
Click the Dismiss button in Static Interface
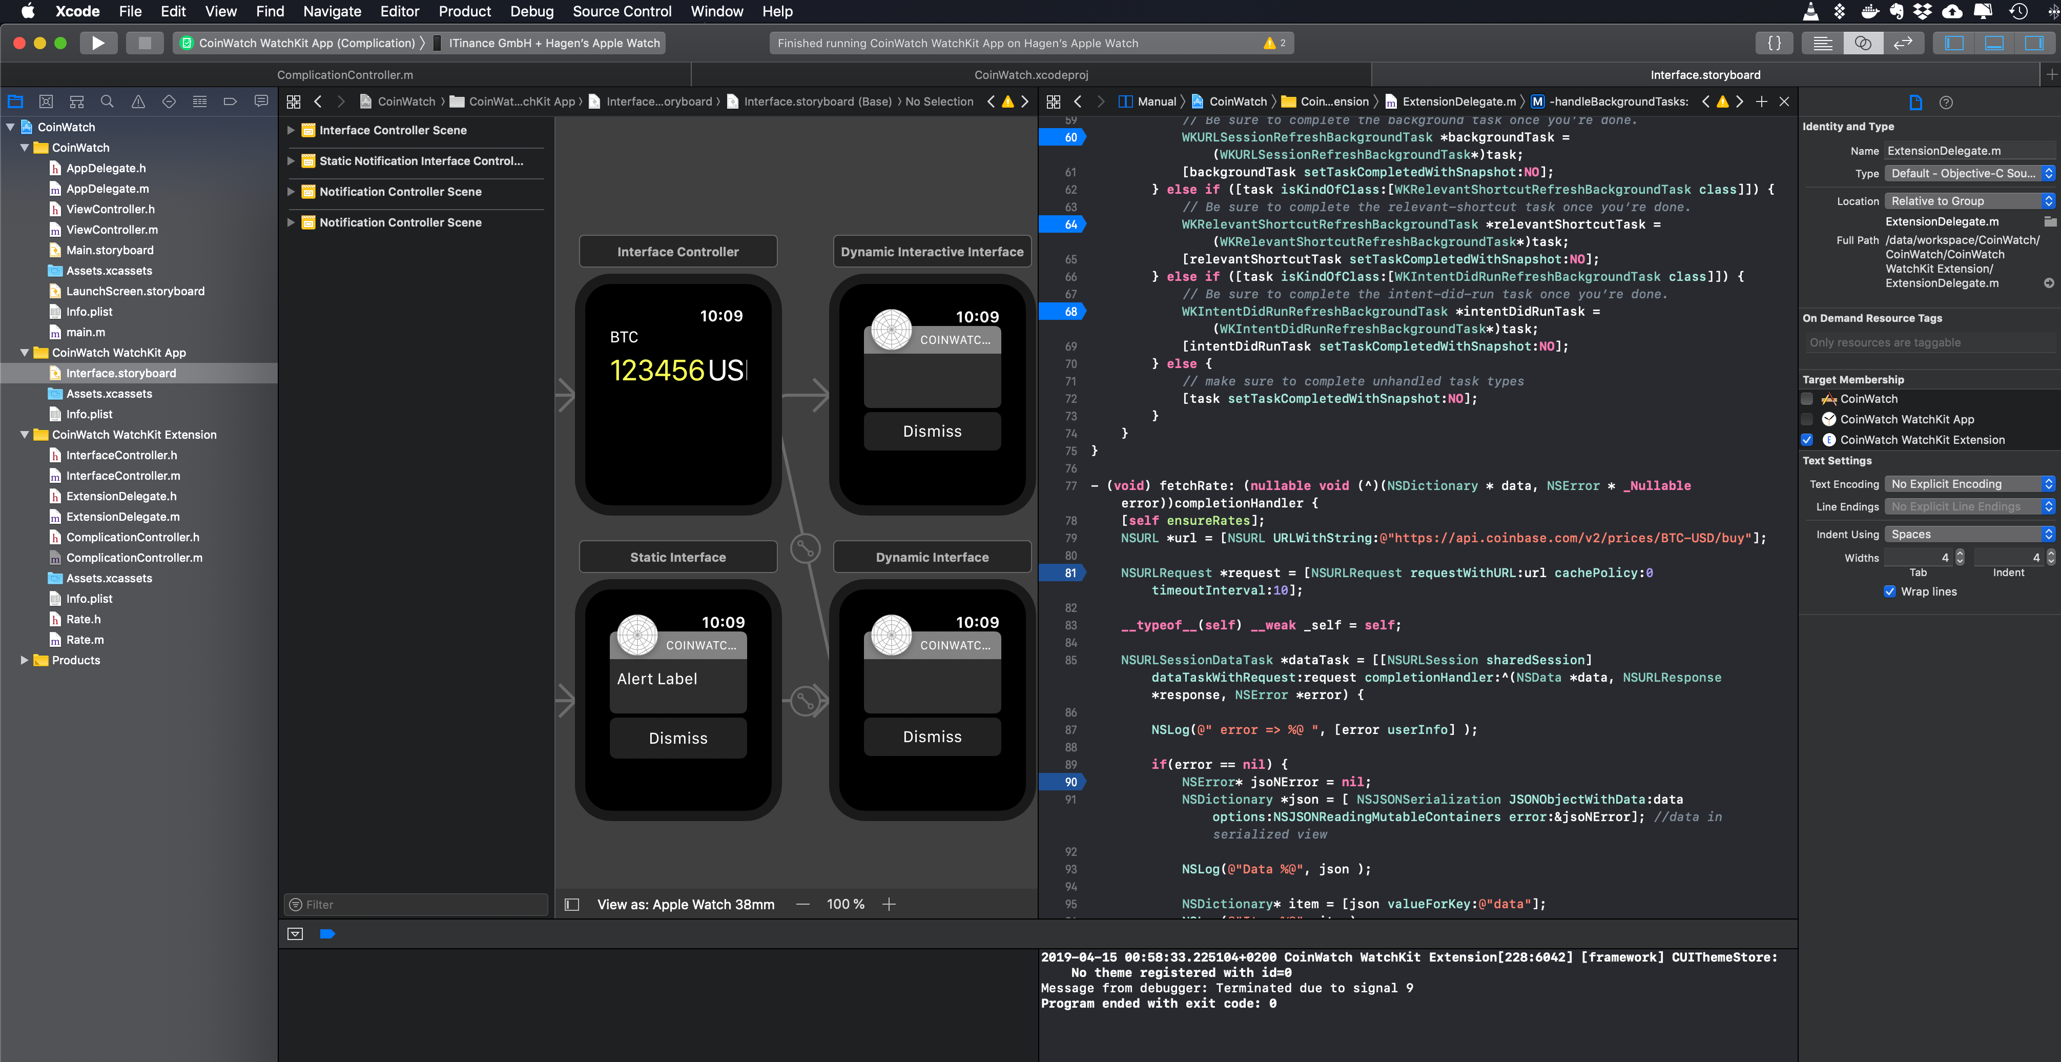(677, 738)
